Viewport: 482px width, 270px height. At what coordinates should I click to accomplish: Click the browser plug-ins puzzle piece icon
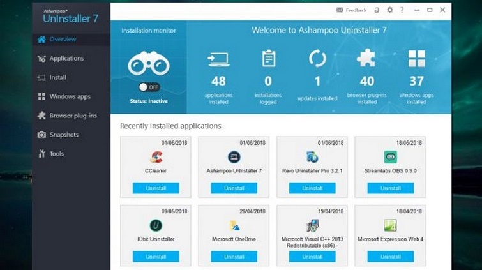click(366, 59)
